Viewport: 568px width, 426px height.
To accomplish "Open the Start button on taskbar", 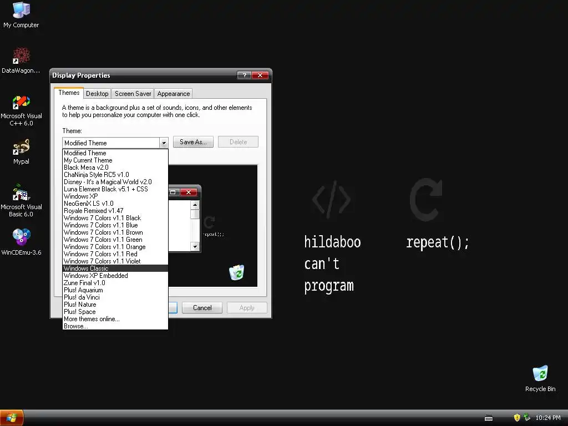I will point(12,418).
